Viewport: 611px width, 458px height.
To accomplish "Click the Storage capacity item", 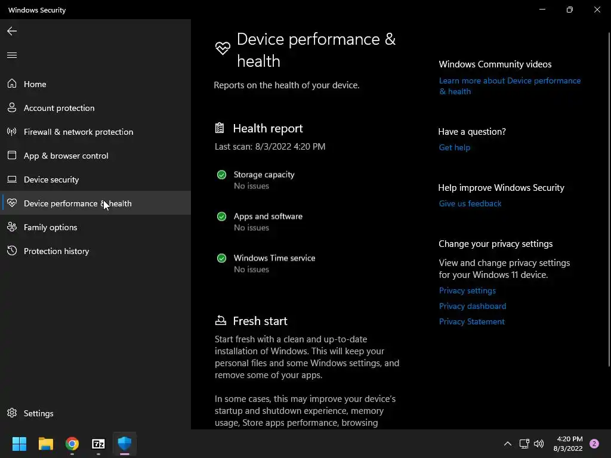I will click(x=264, y=180).
